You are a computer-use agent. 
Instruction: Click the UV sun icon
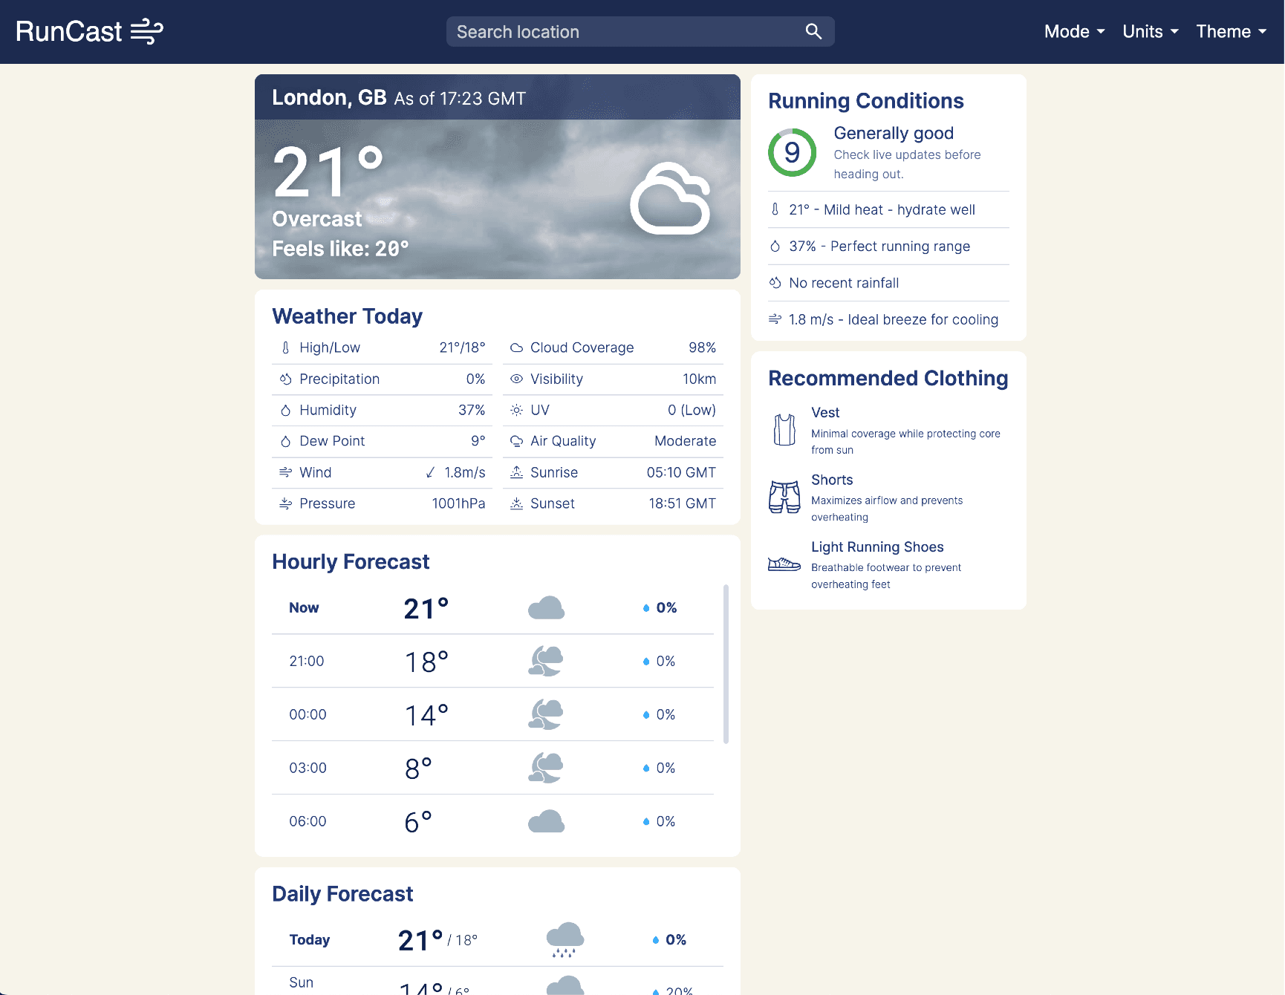pyautogui.click(x=516, y=410)
